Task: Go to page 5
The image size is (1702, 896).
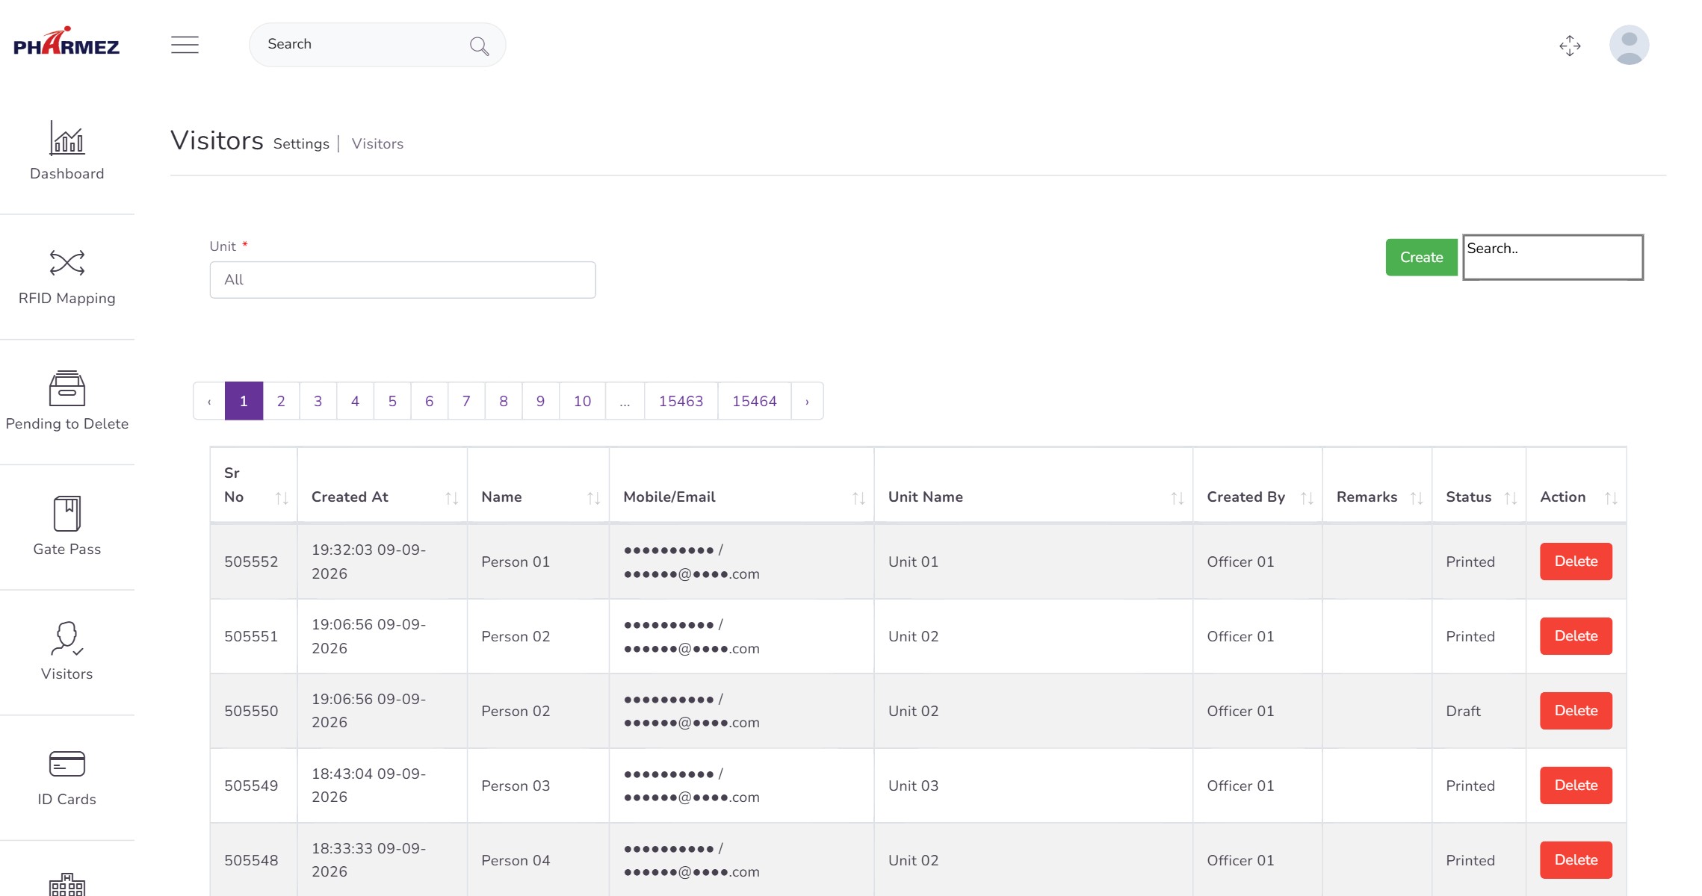Action: [392, 401]
